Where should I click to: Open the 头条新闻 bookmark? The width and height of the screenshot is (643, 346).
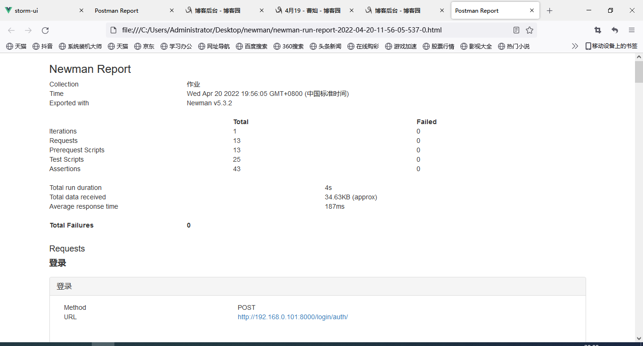(x=325, y=46)
